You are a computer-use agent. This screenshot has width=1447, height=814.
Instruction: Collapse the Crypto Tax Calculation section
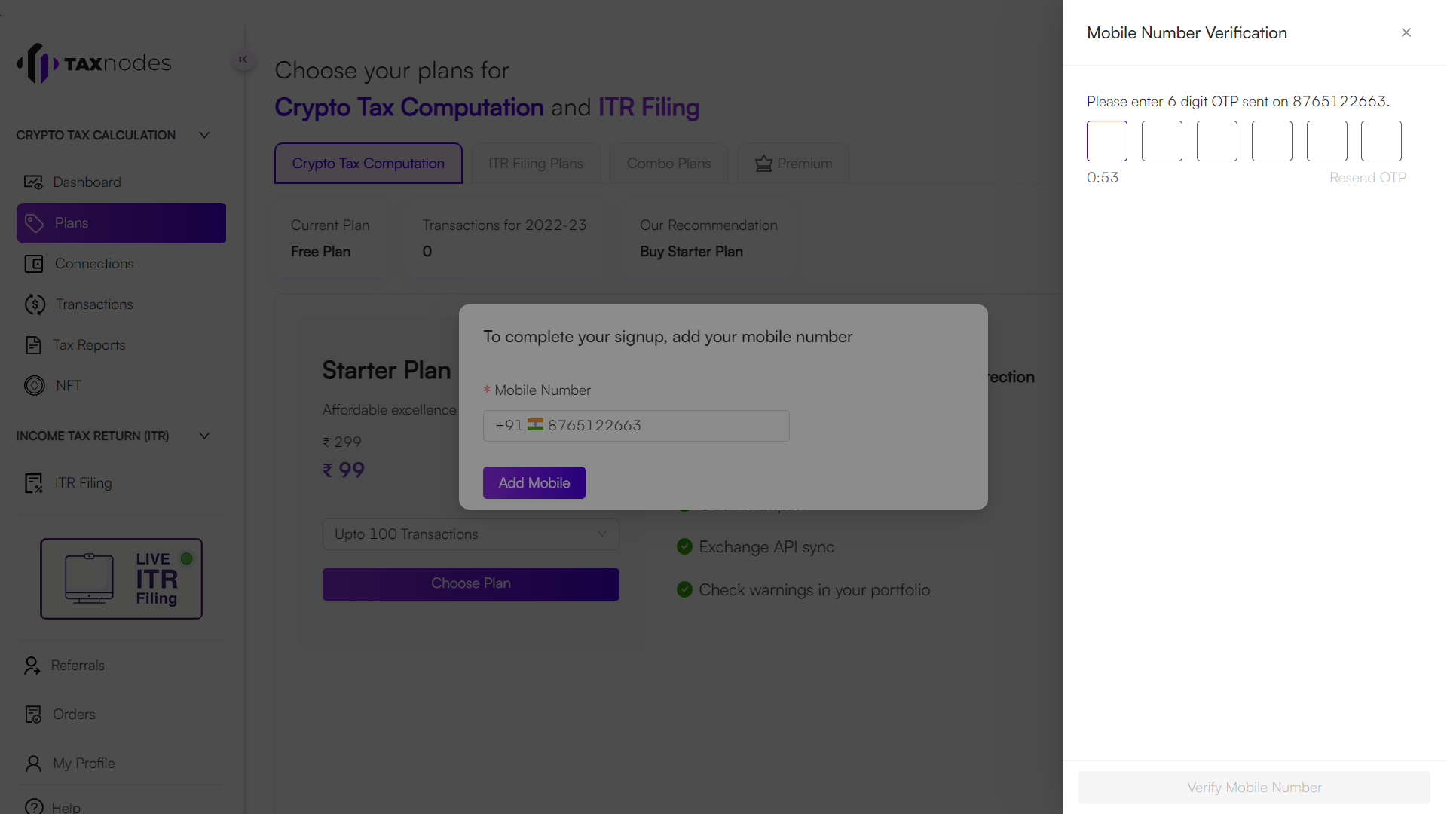coord(204,135)
